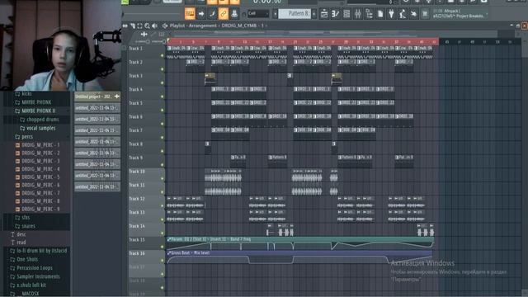Click the red timeline ruler at bar 17
The height and width of the screenshot is (297, 528).
(x=270, y=42)
